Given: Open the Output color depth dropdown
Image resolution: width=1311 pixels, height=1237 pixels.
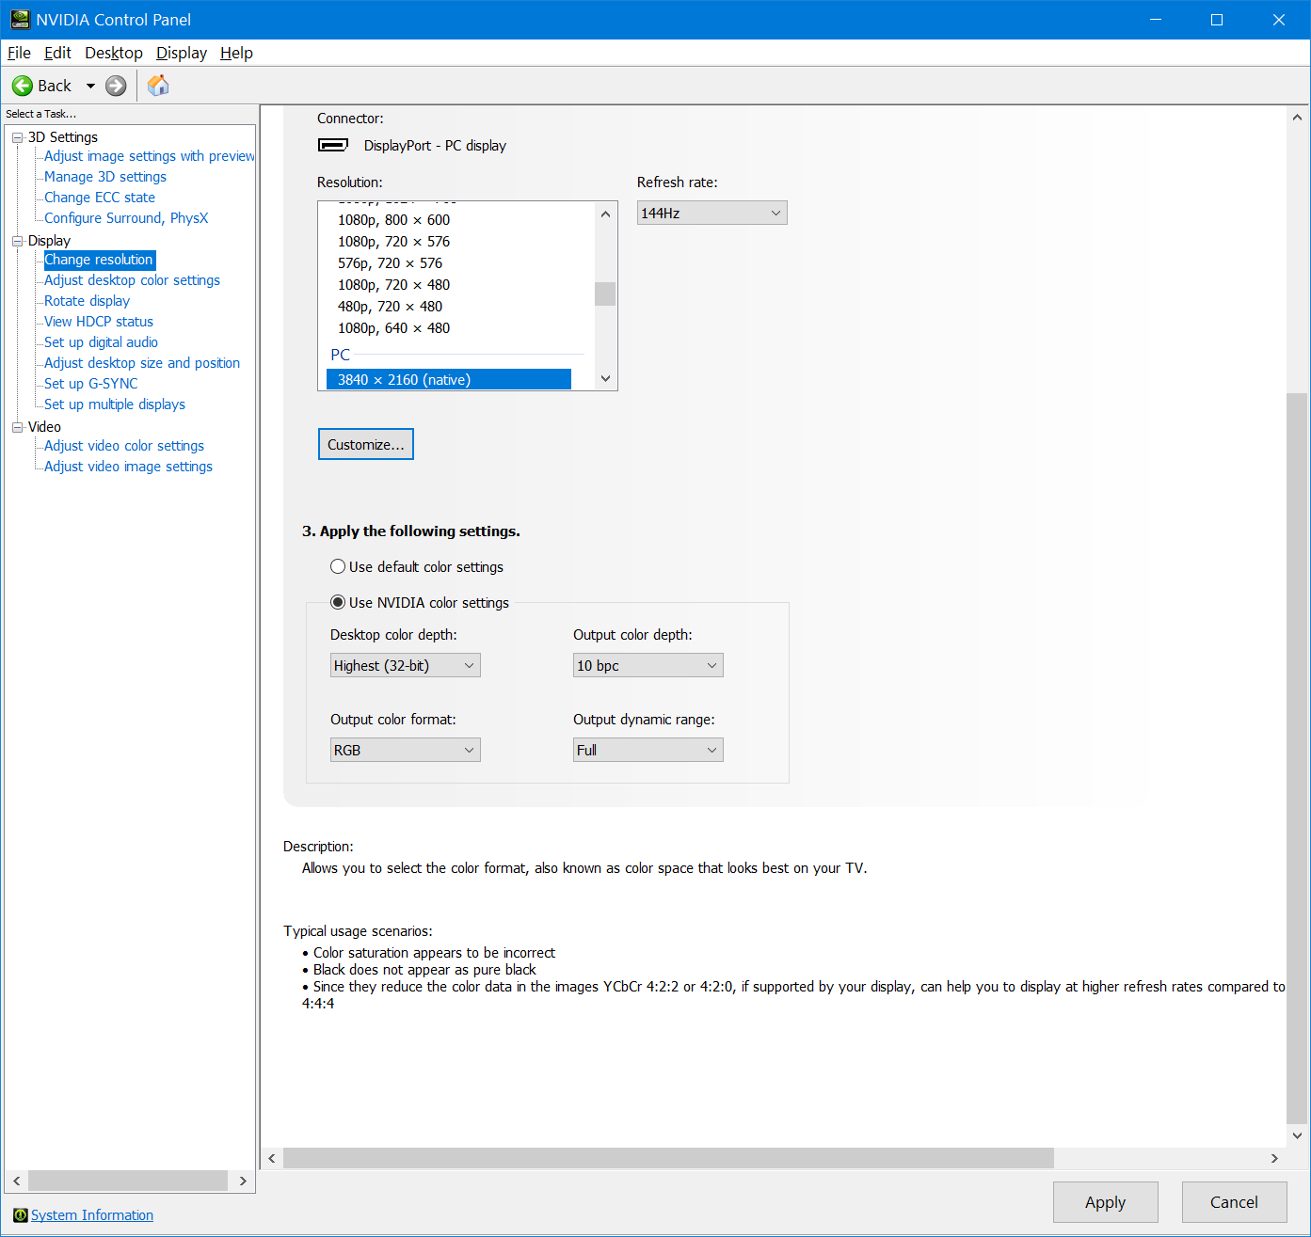Looking at the screenshot, I should pyautogui.click(x=648, y=666).
